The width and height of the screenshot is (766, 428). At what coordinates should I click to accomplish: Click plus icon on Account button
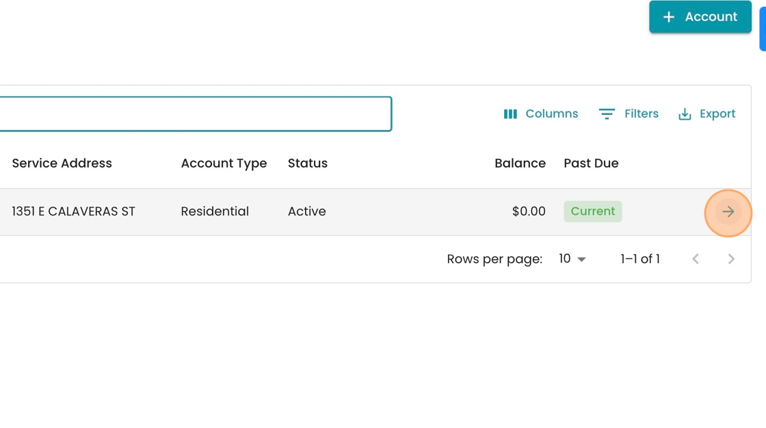(x=668, y=17)
